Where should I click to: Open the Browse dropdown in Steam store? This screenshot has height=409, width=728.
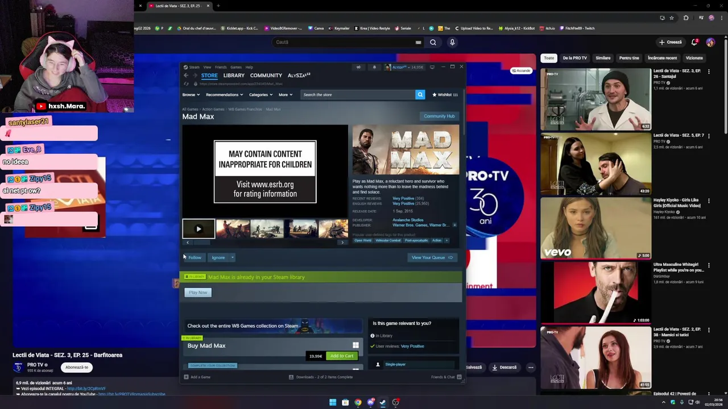coord(191,94)
